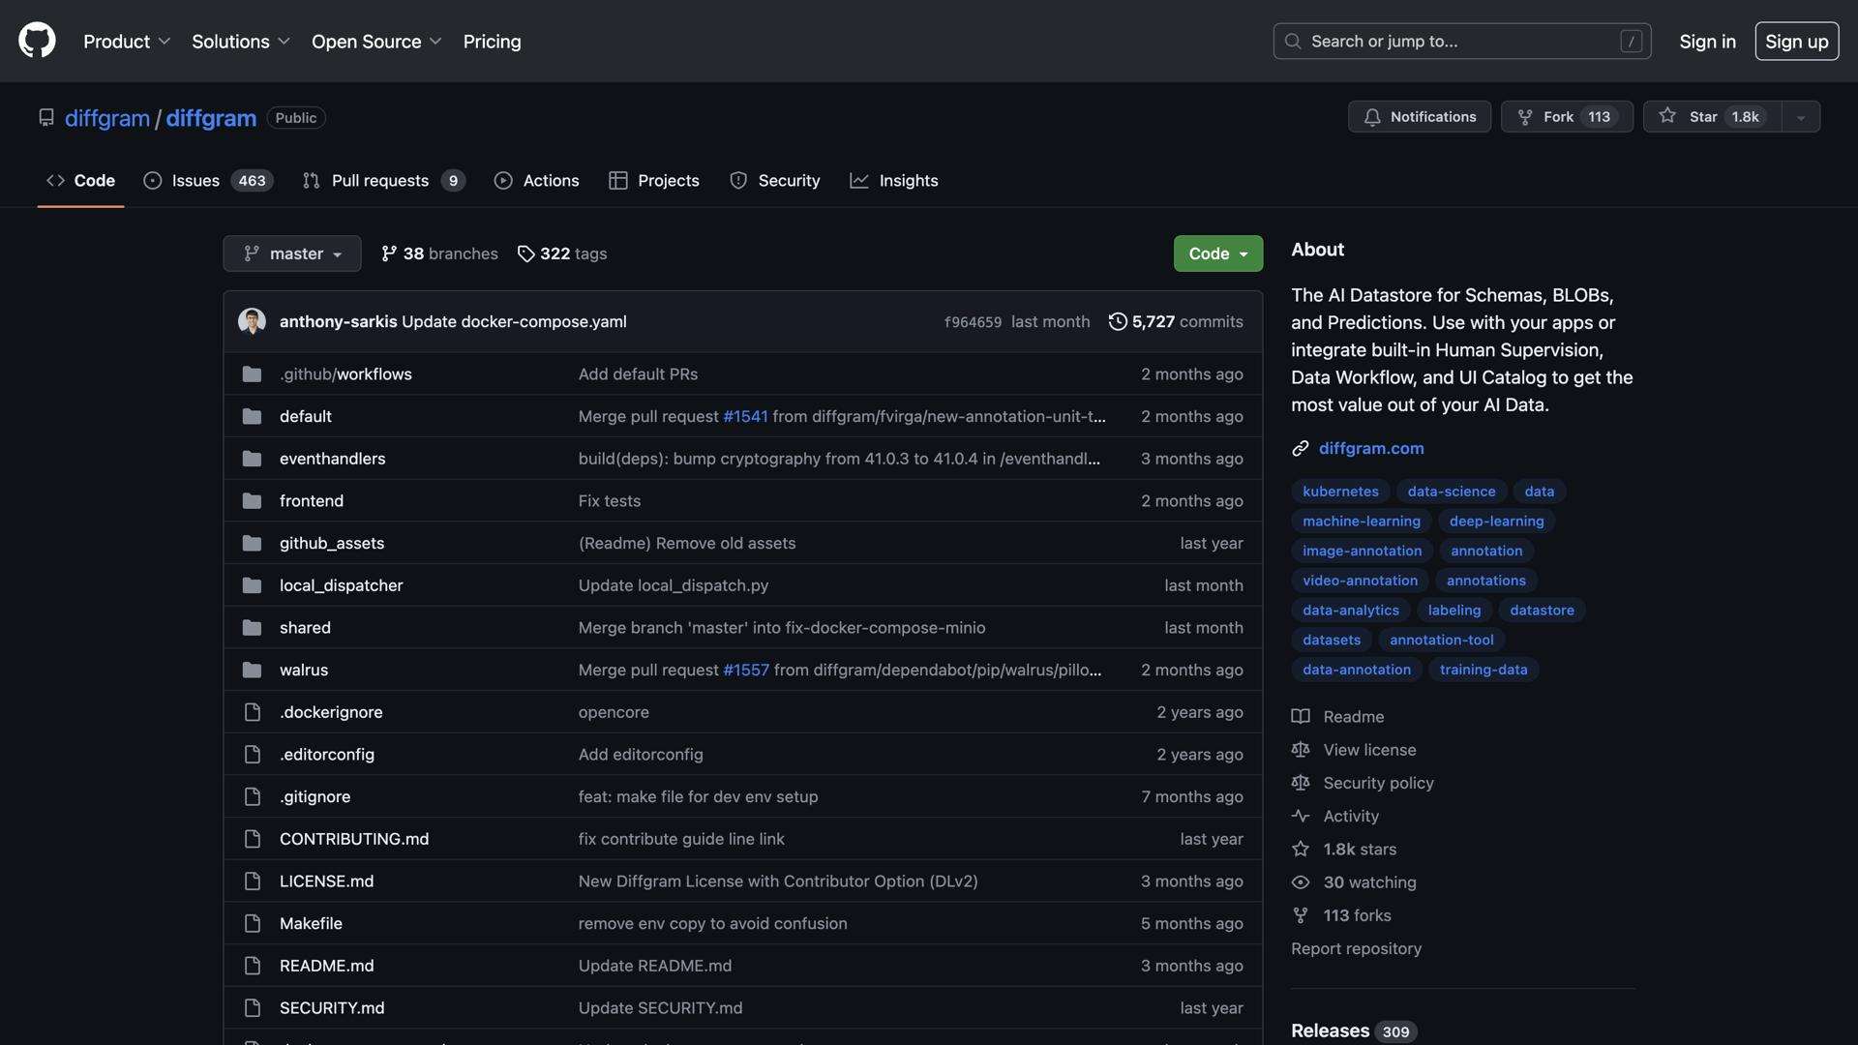Click the Sign up button
Image resolution: width=1858 pixels, height=1045 pixels.
1796,42
